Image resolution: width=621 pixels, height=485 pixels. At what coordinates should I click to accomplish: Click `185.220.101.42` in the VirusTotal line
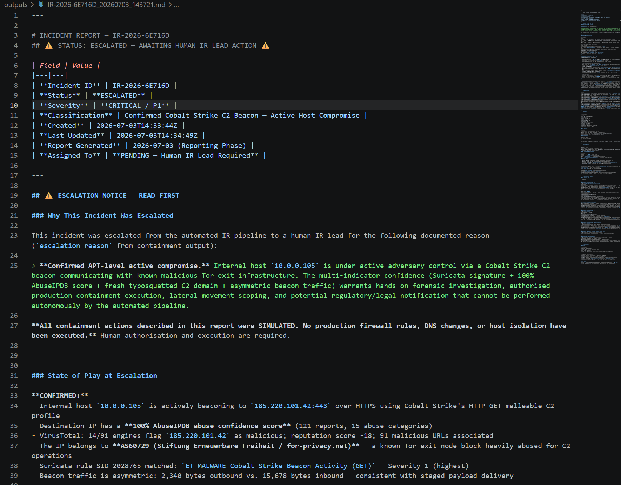click(198, 436)
